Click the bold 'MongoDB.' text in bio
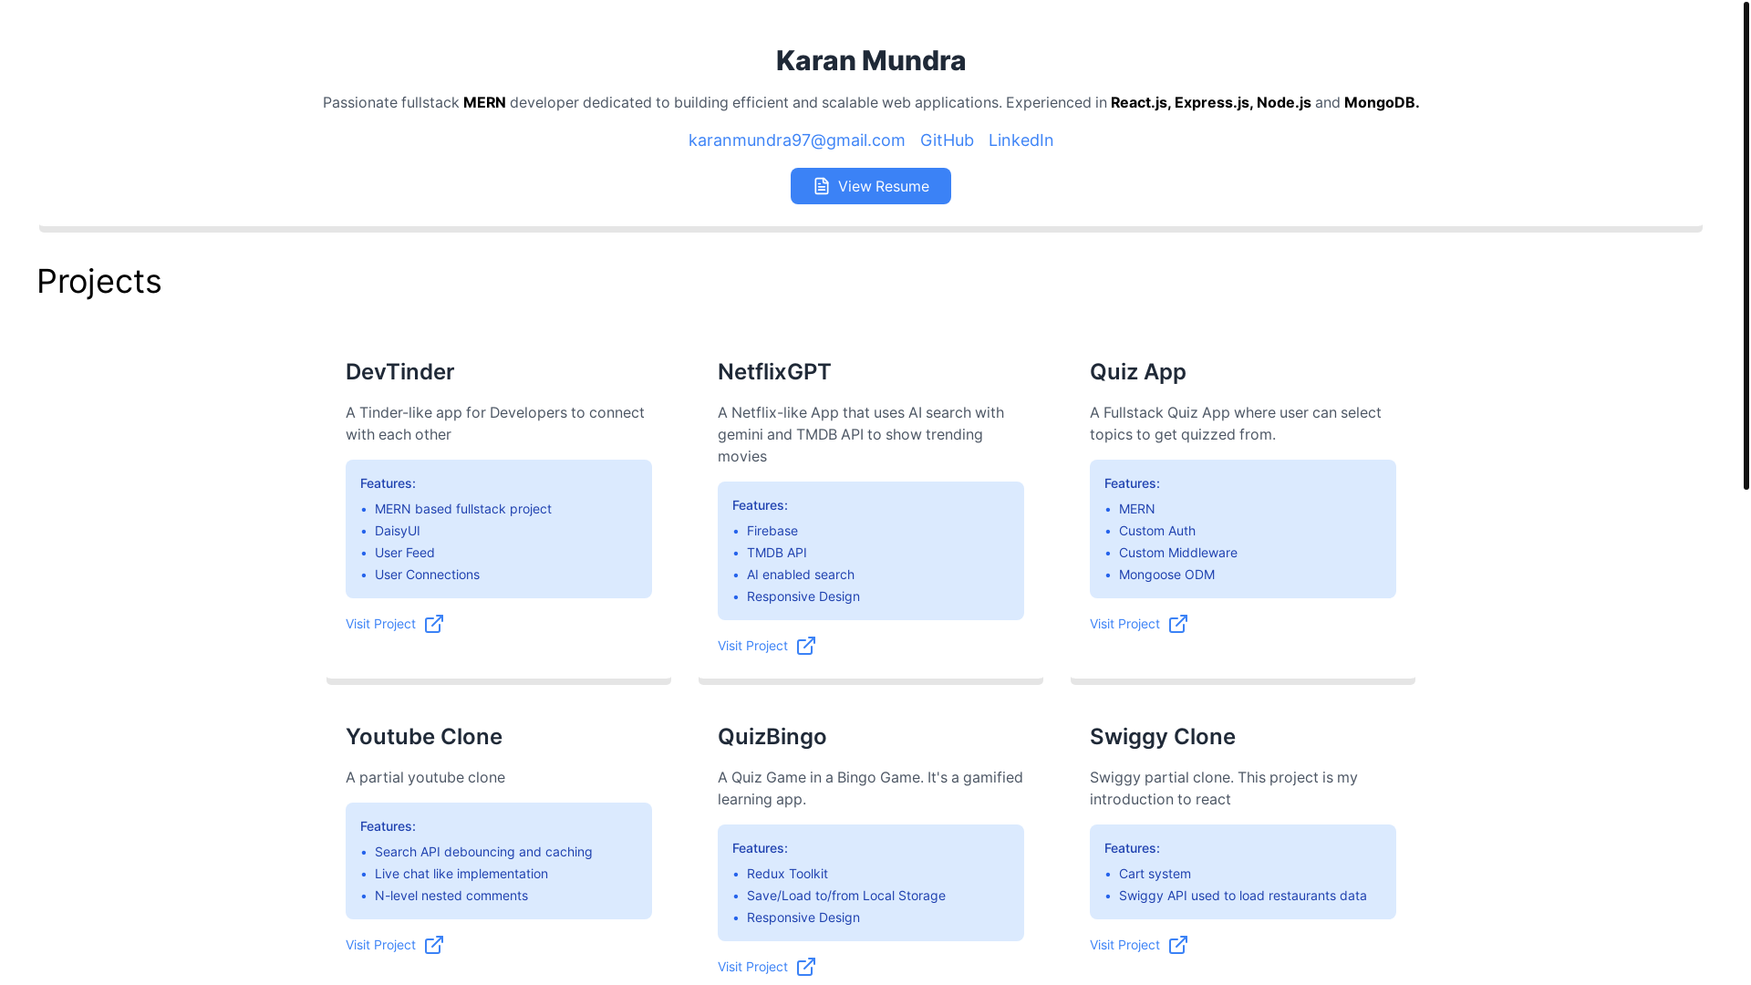The image size is (1751, 985). [1382, 102]
